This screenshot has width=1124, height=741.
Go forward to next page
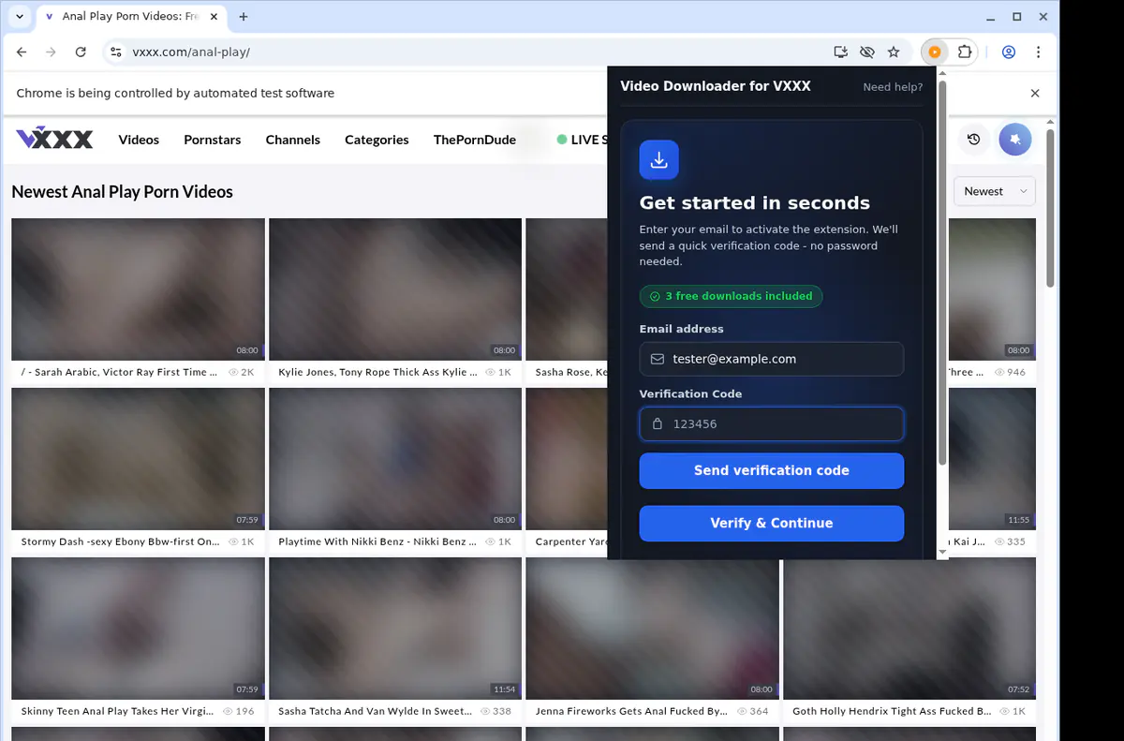(51, 52)
